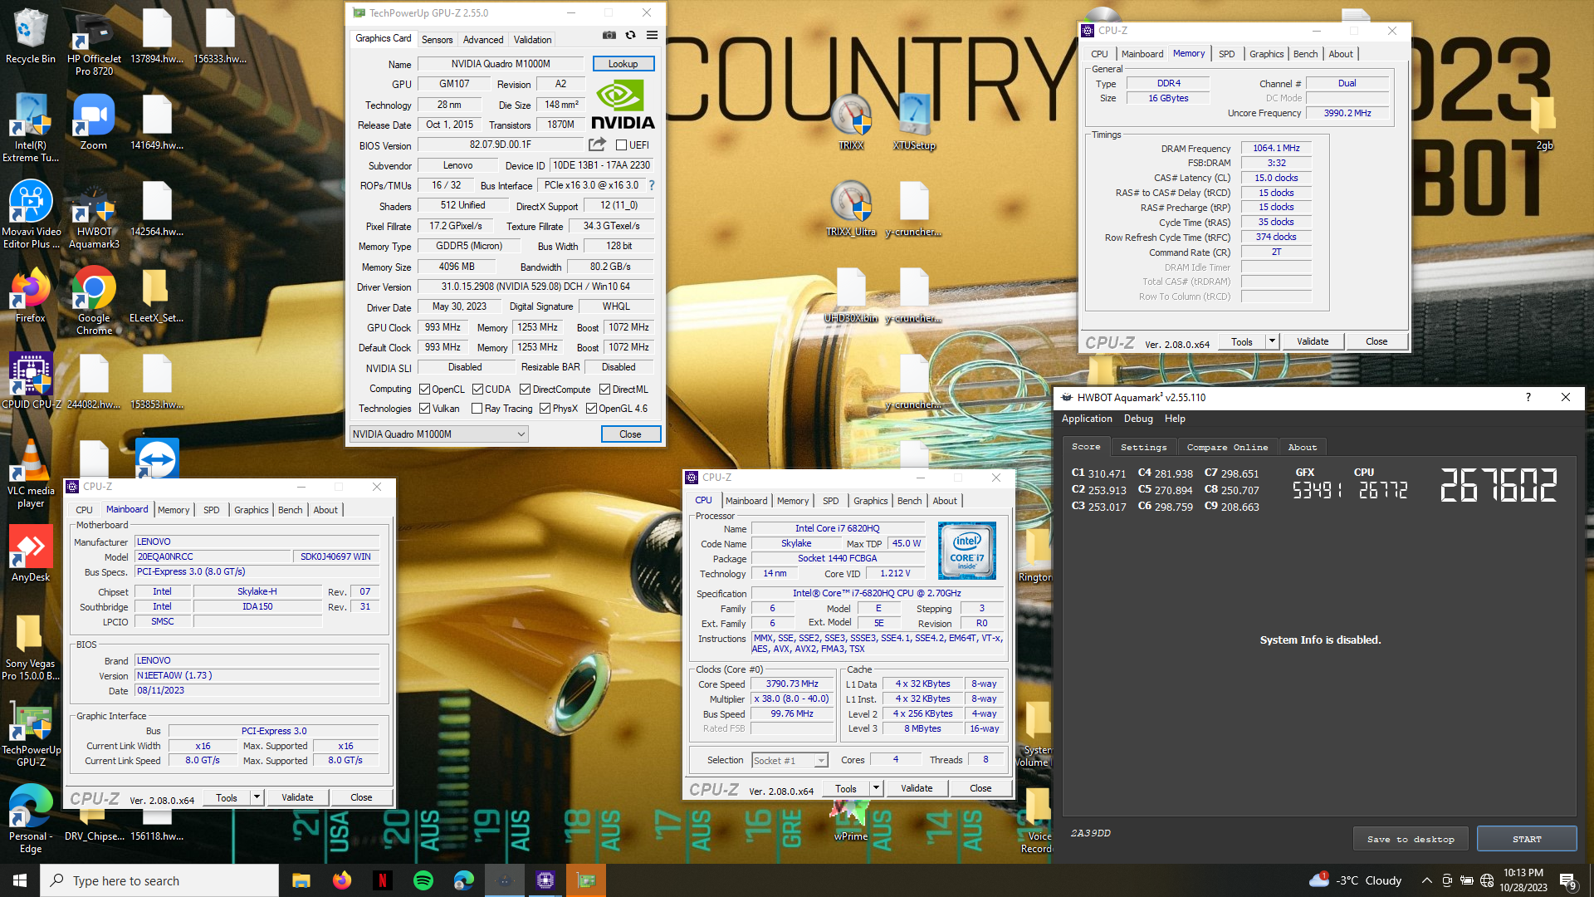
Task: Open the notification center icon in tray
Action: 1568,880
